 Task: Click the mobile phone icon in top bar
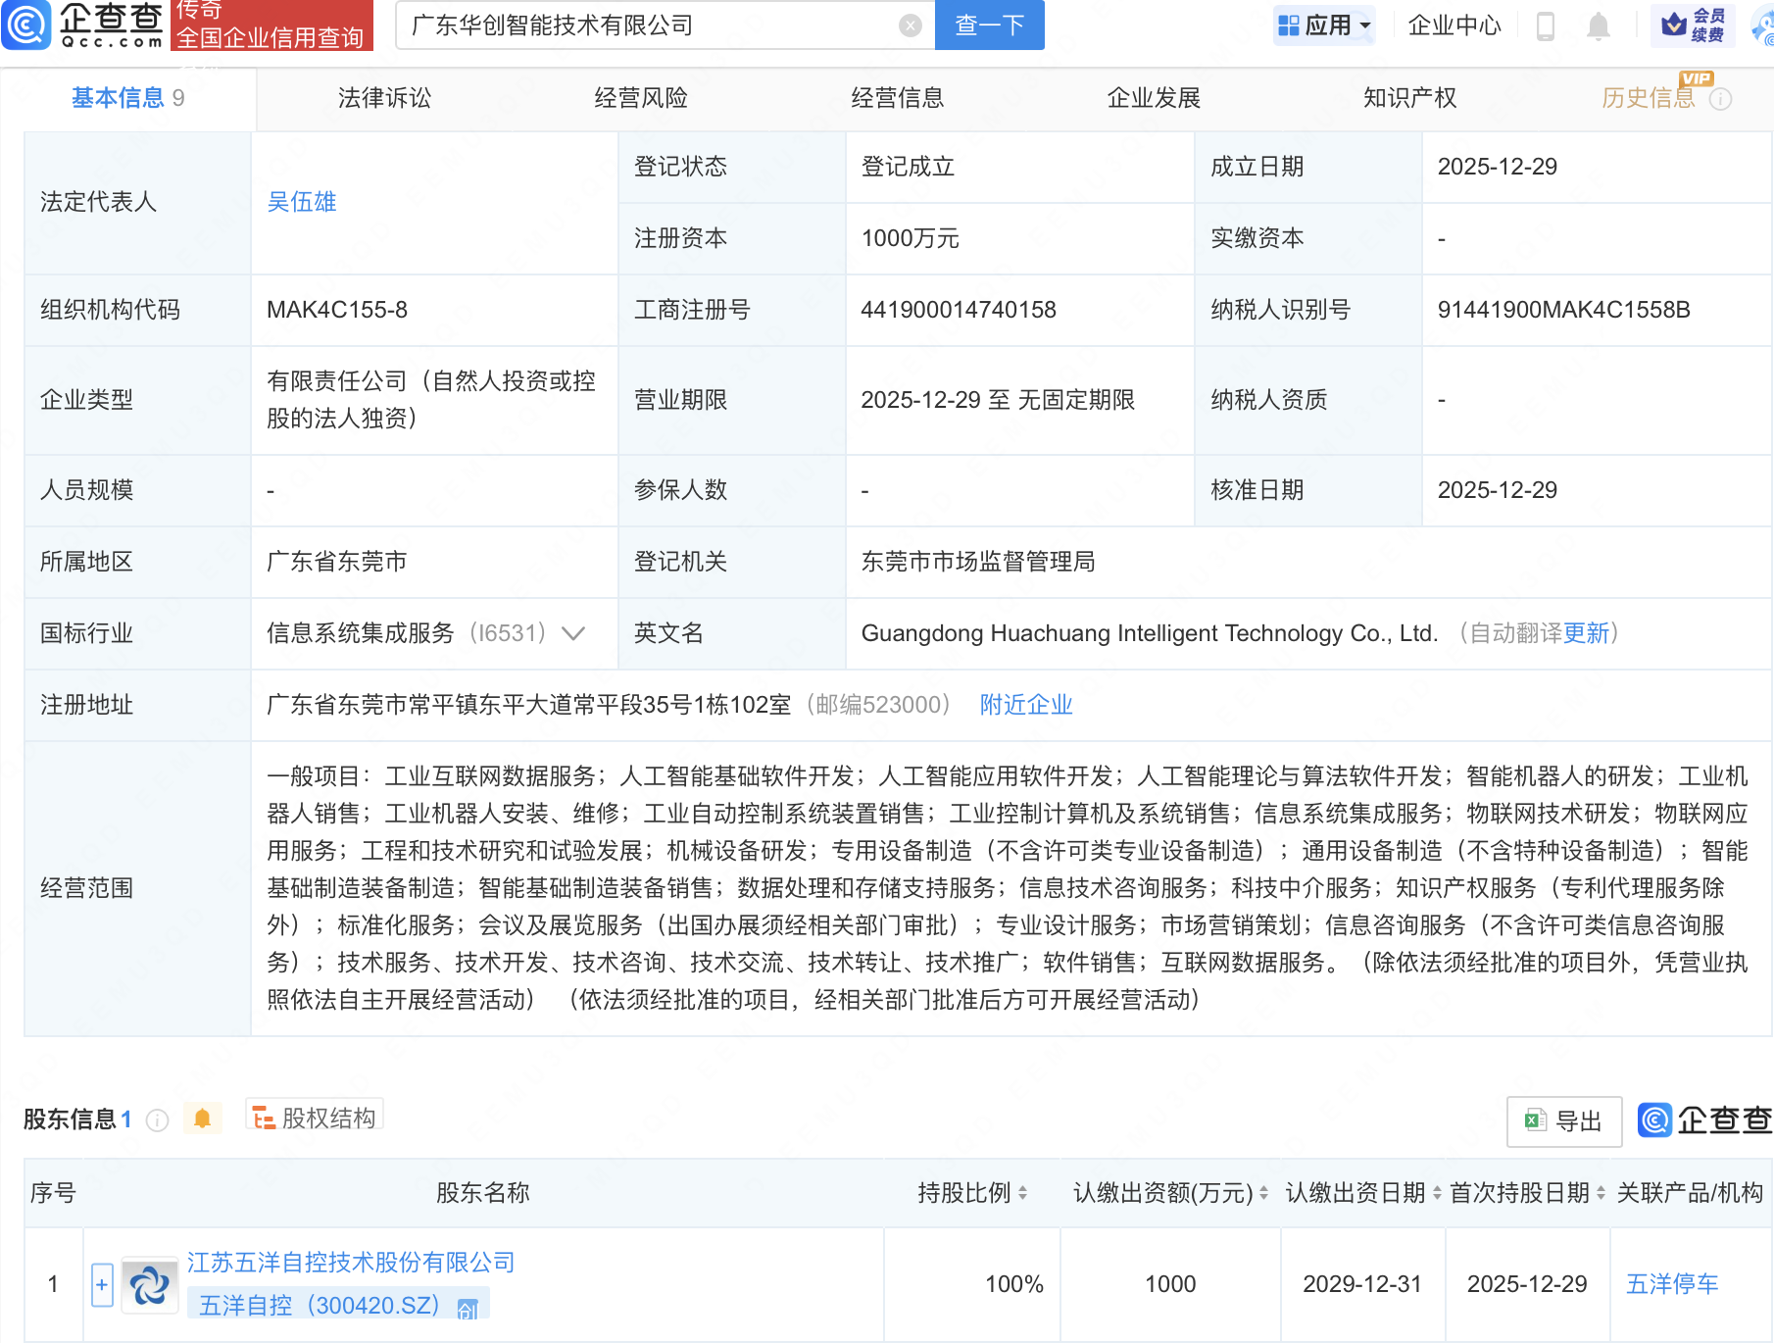tap(1547, 26)
